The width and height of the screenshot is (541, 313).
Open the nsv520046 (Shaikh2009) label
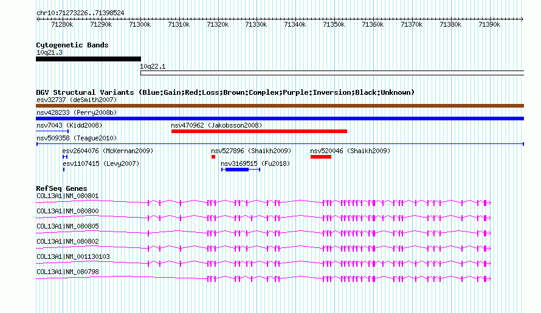pyautogui.click(x=350, y=151)
